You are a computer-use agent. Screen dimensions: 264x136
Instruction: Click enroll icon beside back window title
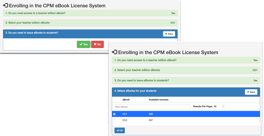coord(6,5)
